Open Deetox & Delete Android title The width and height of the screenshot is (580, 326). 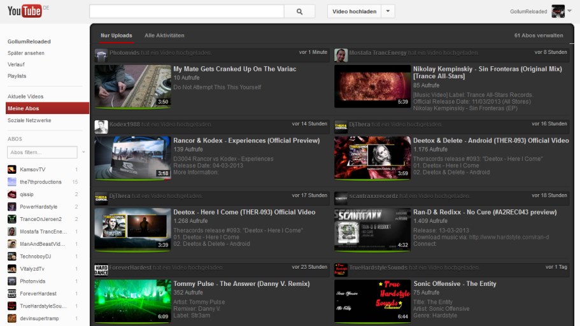coord(491,141)
